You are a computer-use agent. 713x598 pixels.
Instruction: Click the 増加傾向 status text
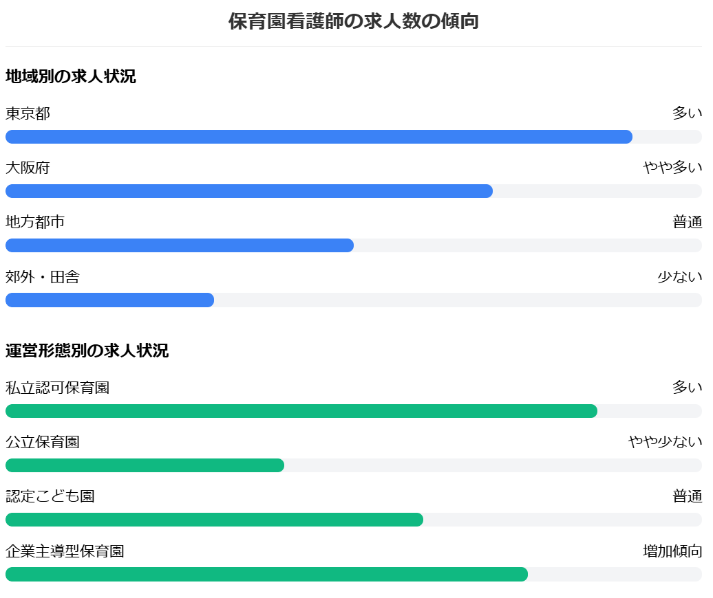click(x=672, y=551)
